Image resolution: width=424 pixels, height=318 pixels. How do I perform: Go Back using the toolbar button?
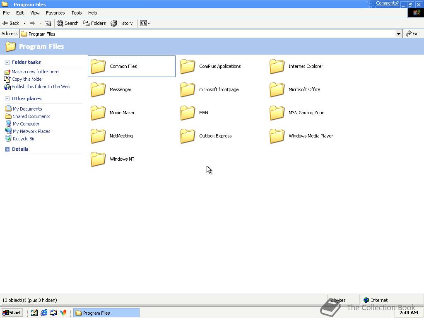(11, 23)
